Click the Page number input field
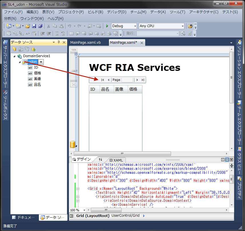This screenshot has height=231, width=245. coord(127,80)
